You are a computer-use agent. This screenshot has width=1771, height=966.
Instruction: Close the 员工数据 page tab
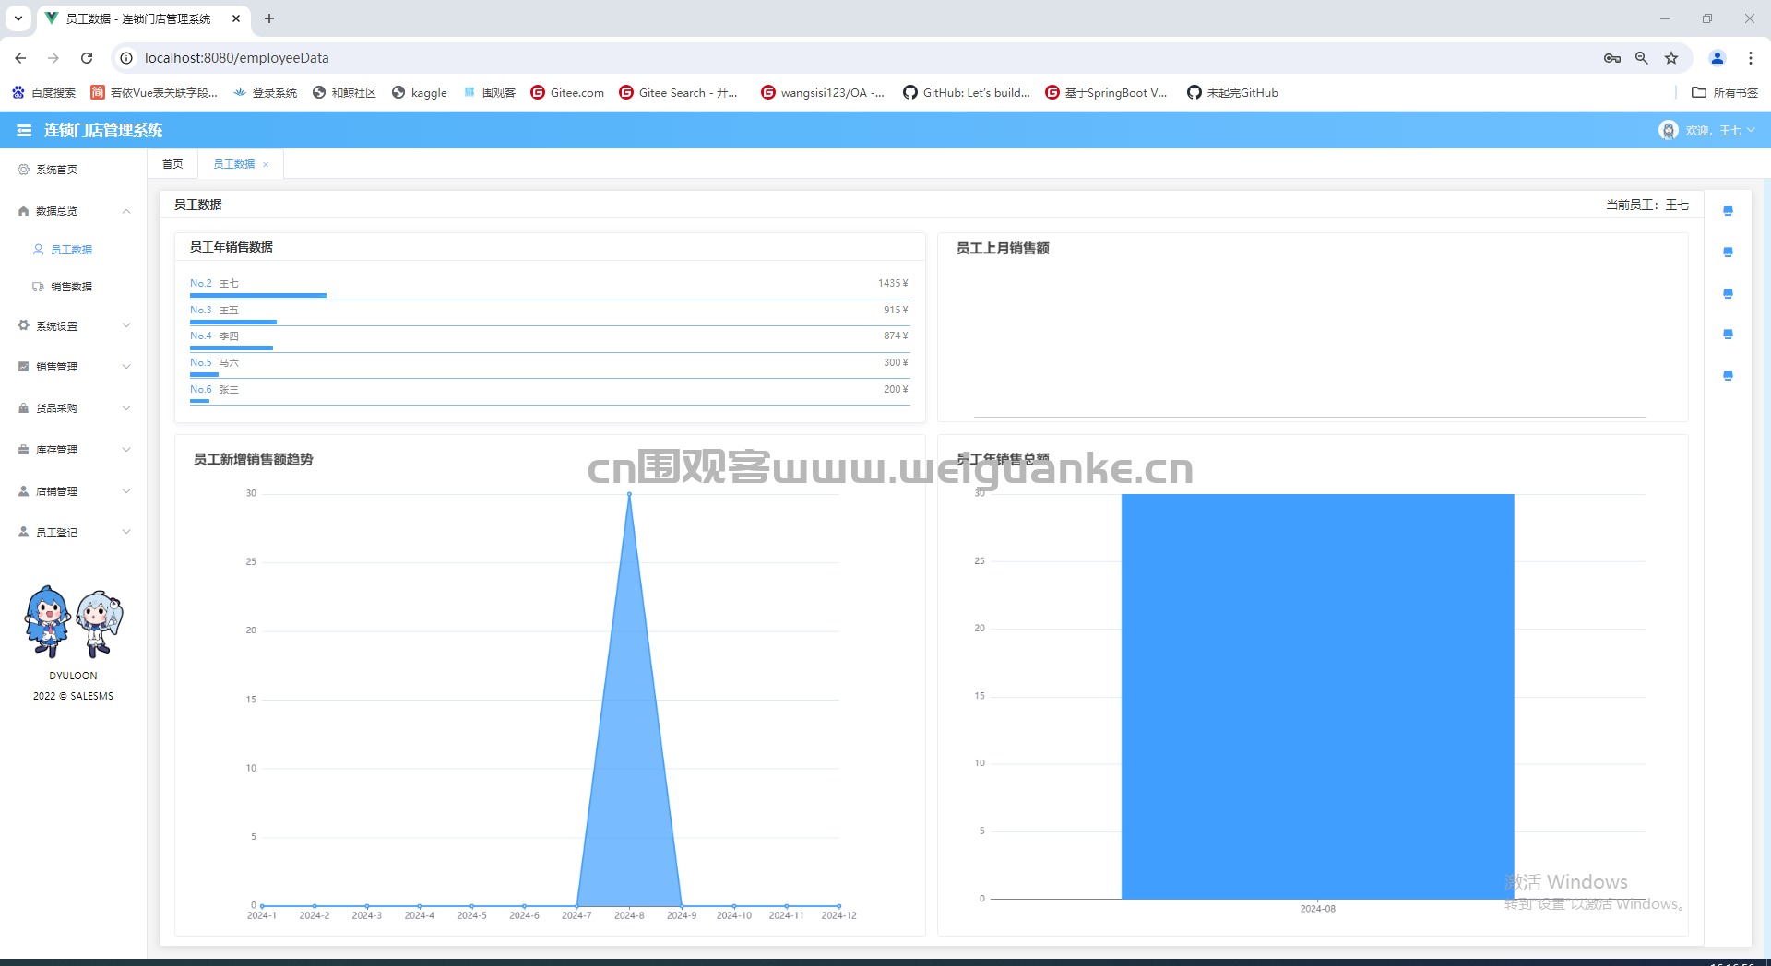click(x=266, y=165)
